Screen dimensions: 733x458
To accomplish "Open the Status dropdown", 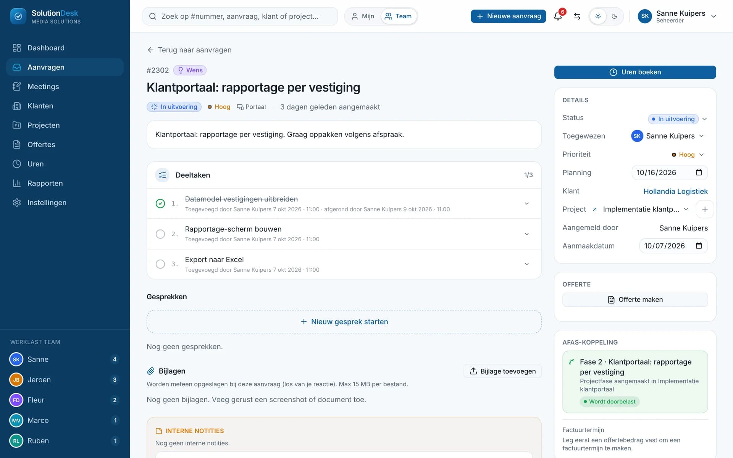I will pos(678,119).
